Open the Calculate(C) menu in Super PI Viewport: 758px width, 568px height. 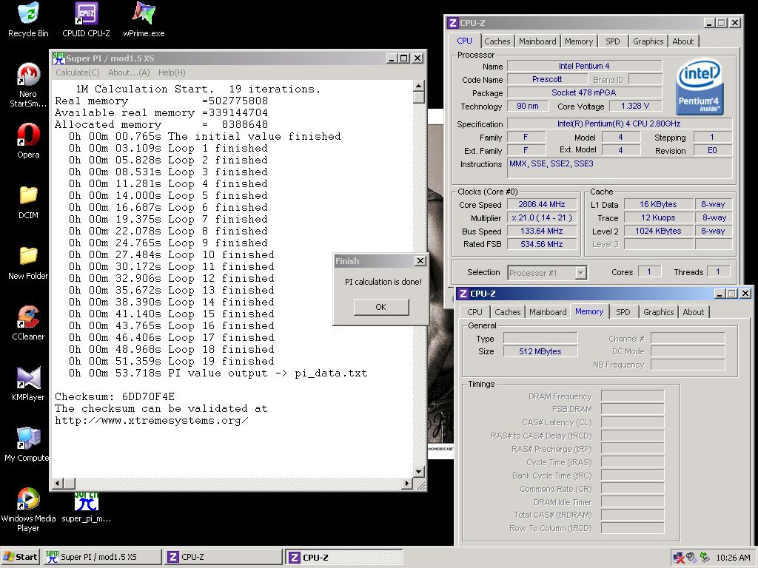77,72
